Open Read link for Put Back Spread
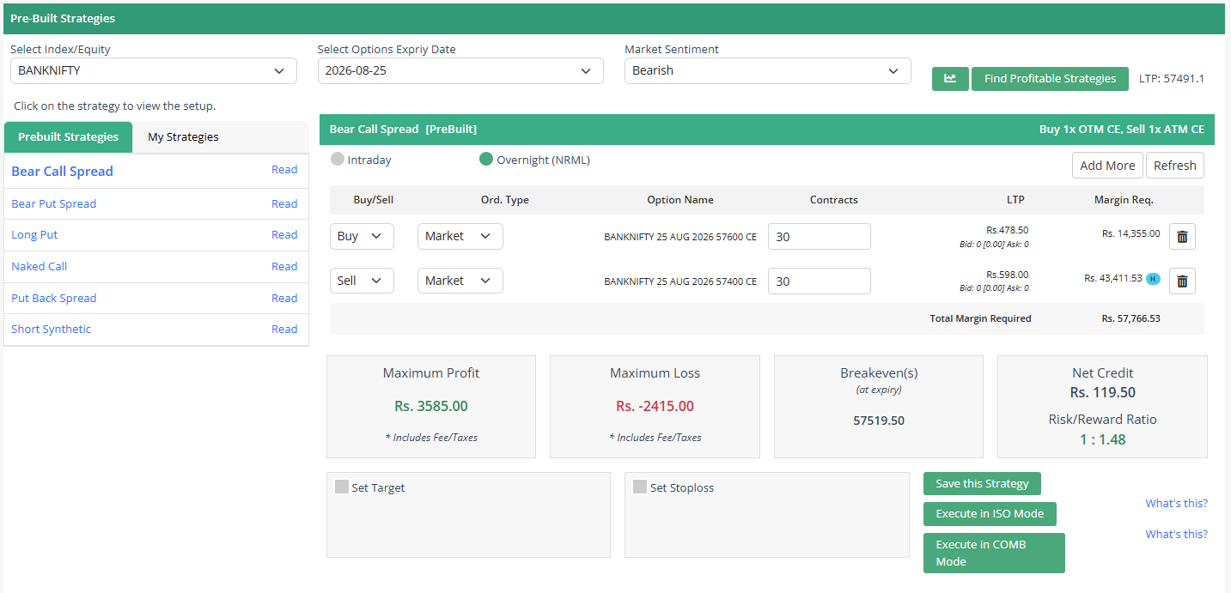Image resolution: width=1231 pixels, height=593 pixels. point(284,298)
